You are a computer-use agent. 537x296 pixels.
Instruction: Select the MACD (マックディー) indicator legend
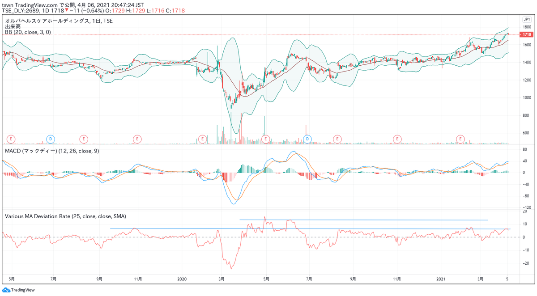click(x=52, y=151)
